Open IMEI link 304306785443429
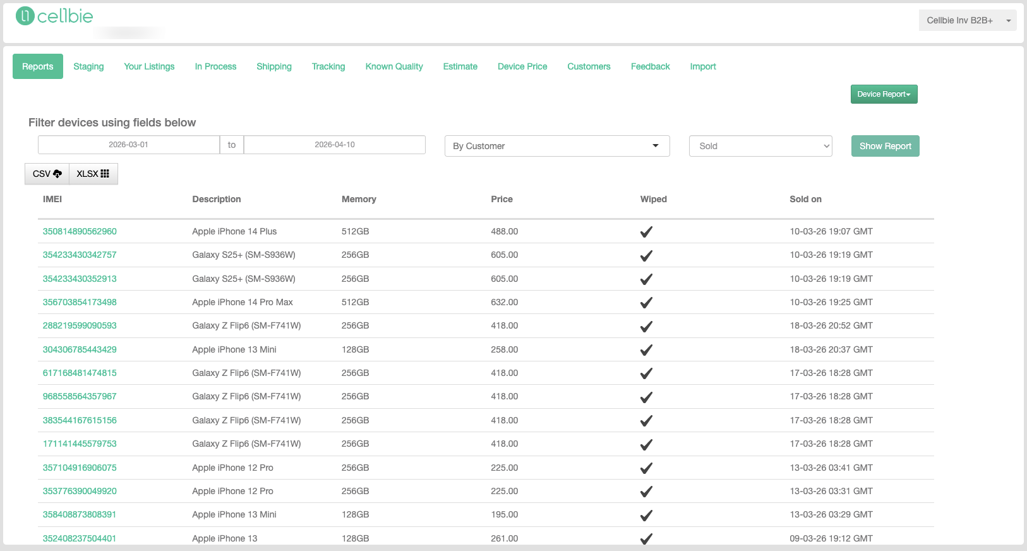 click(x=80, y=349)
